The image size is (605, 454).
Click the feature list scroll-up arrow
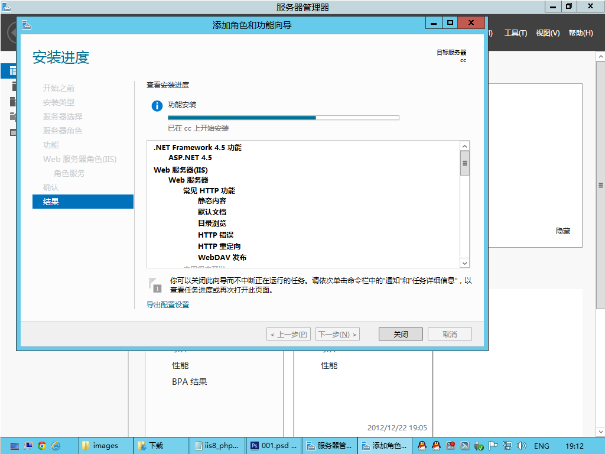464,146
